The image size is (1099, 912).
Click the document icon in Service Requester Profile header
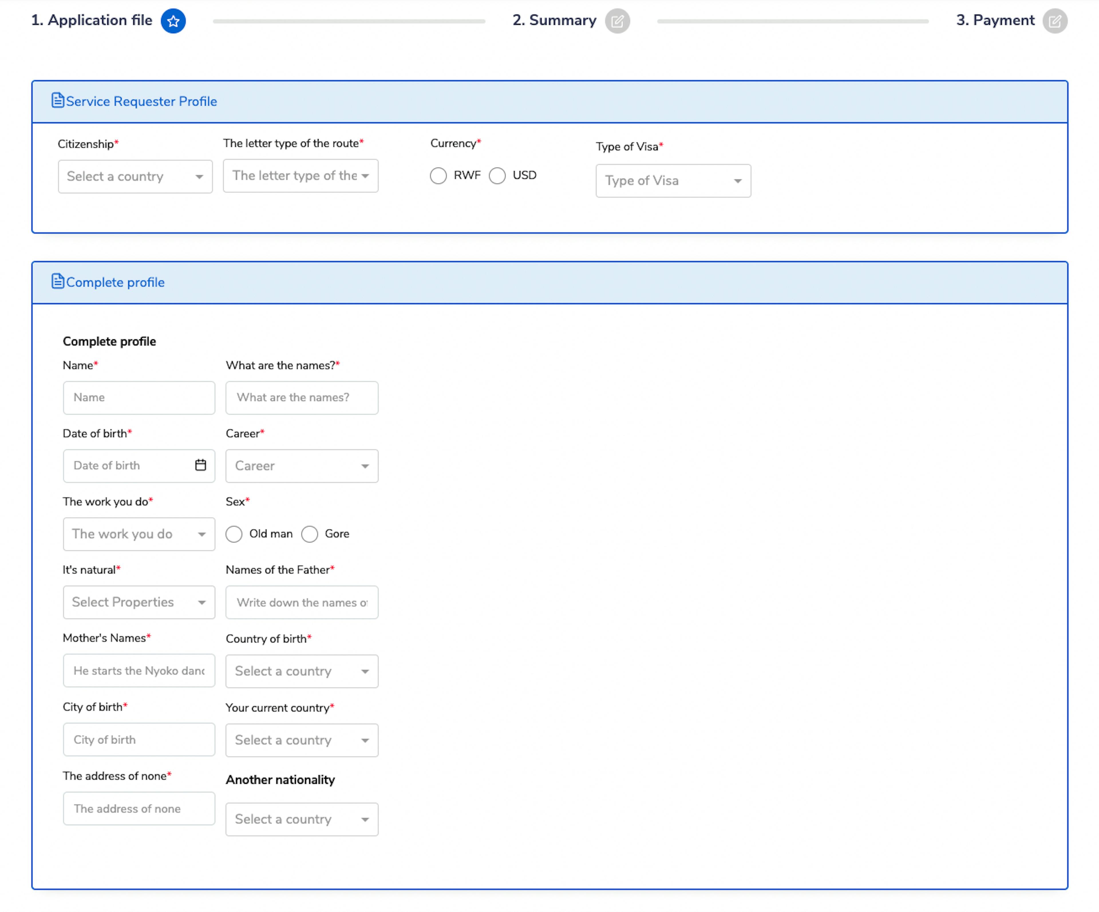tap(58, 100)
